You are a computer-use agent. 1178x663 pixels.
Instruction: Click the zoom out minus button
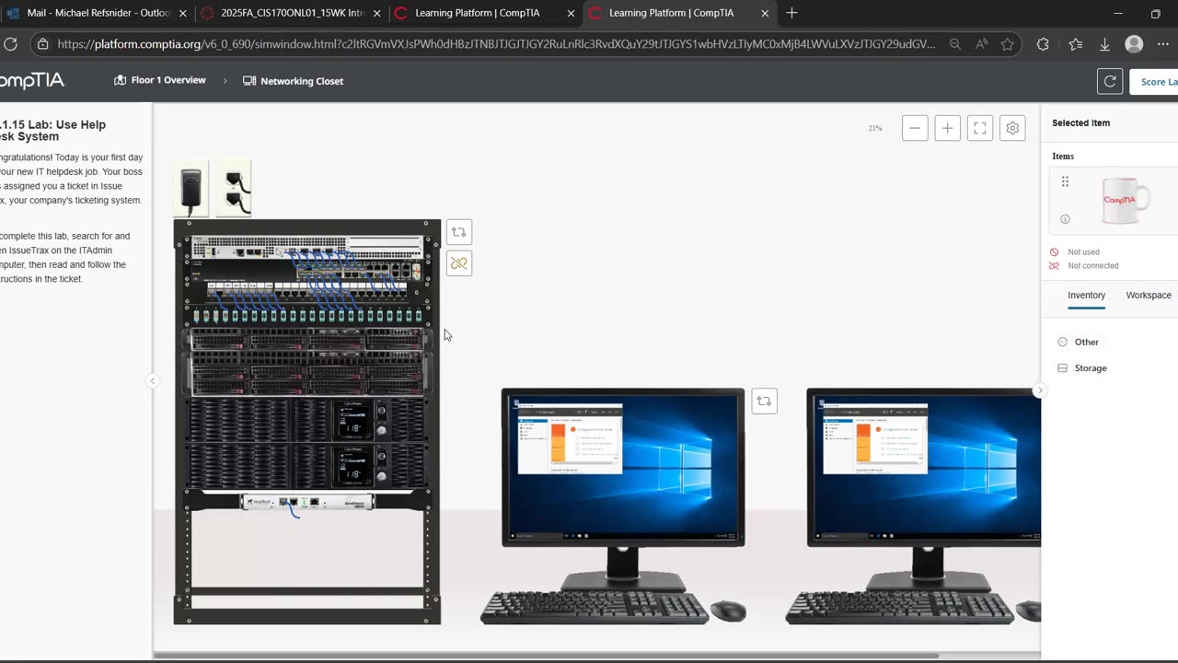[915, 128]
